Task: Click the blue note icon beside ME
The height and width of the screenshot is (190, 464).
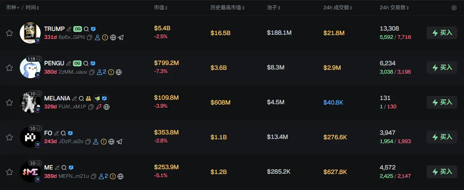Action: coord(71,168)
